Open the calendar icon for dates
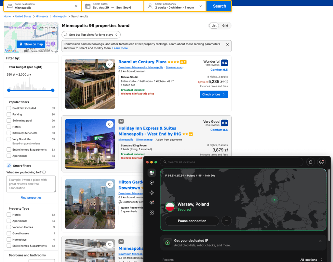Image resolution: width=333 pixels, height=262 pixels. click(88, 6)
